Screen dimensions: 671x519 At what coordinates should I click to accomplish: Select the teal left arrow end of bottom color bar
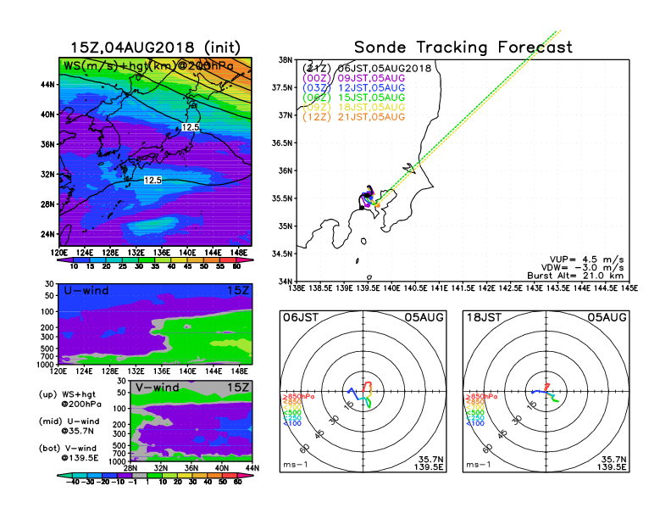click(64, 476)
